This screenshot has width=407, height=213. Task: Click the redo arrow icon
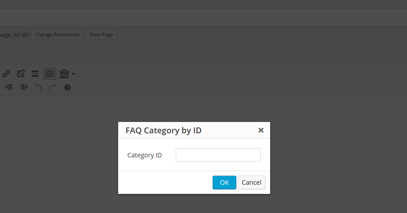[53, 87]
